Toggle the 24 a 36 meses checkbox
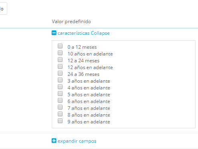Viewport: 198px width, 149px height. click(60, 73)
